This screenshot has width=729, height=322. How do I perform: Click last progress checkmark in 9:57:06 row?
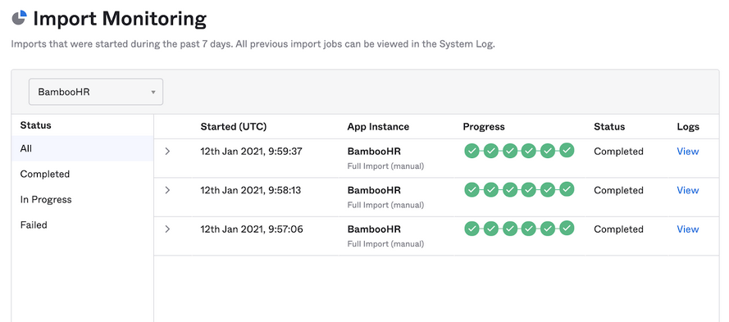[567, 228]
